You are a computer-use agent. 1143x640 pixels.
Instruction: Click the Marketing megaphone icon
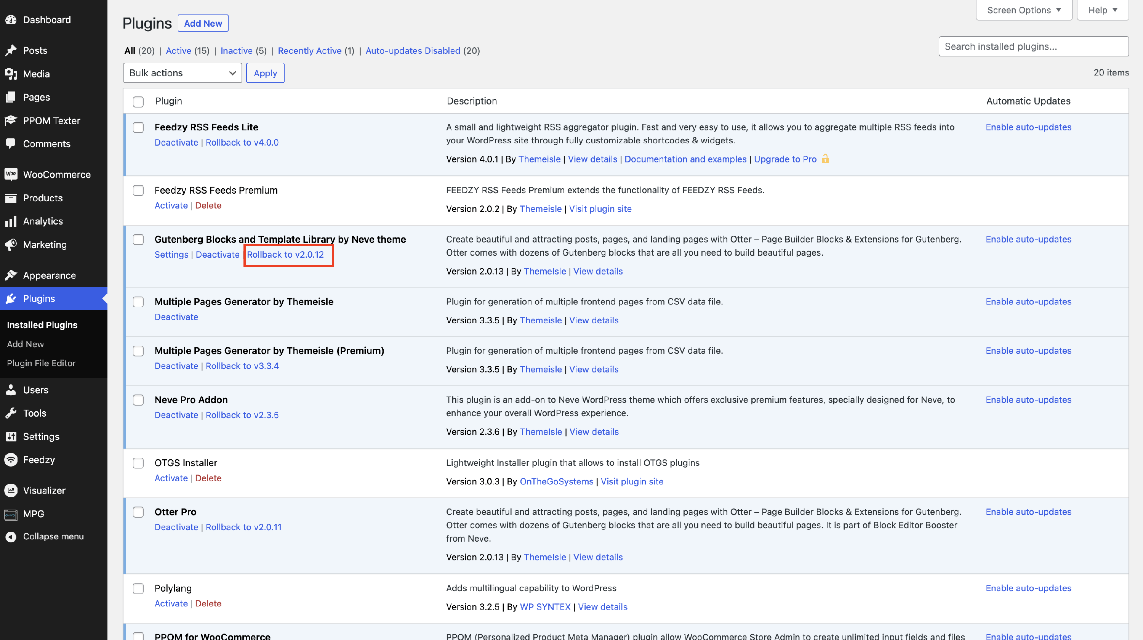pyautogui.click(x=11, y=244)
